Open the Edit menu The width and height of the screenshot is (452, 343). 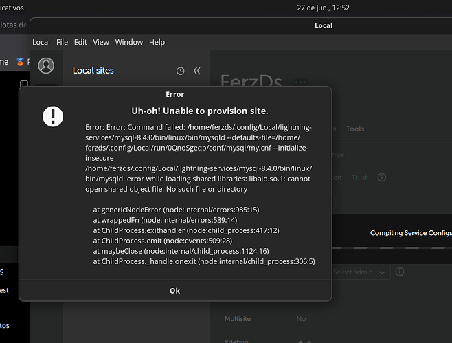click(80, 42)
